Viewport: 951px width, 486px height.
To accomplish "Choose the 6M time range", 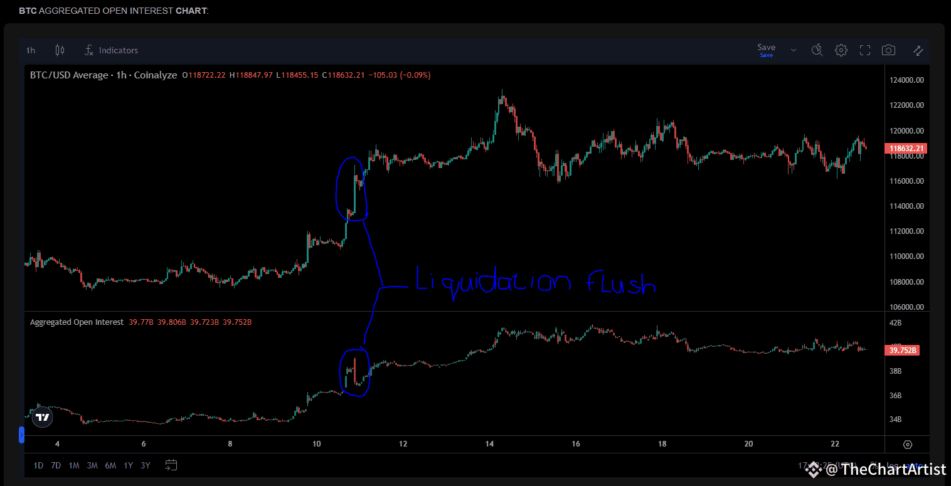I will click(110, 465).
